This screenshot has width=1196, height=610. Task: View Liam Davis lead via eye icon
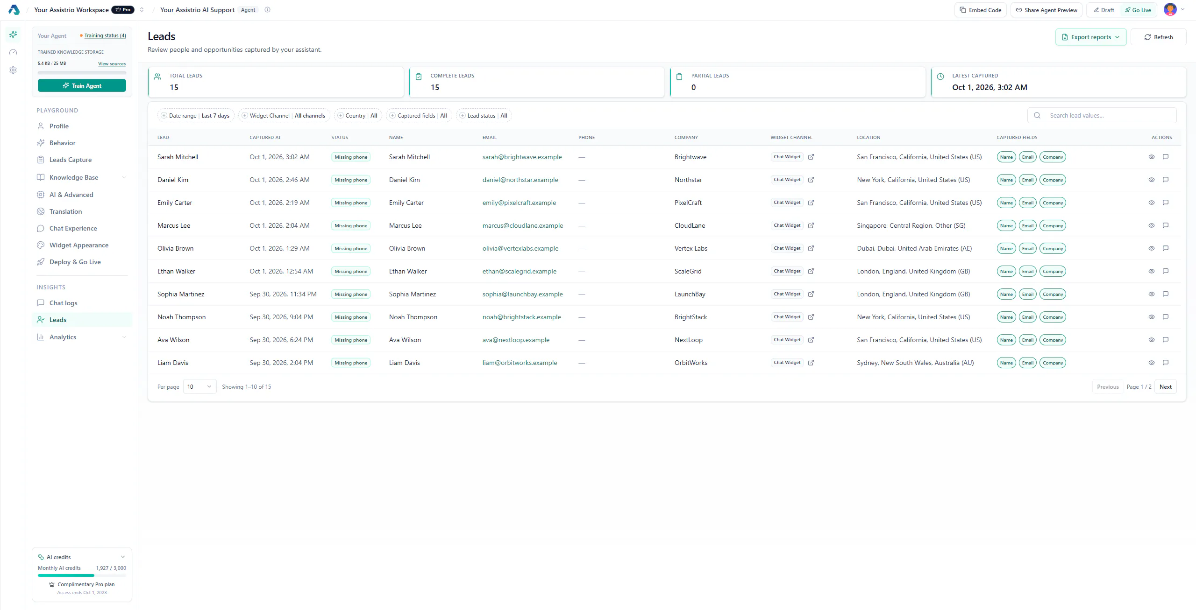(x=1152, y=363)
